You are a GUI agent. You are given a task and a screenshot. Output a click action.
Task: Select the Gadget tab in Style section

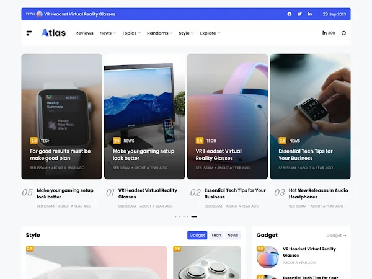(x=197, y=235)
